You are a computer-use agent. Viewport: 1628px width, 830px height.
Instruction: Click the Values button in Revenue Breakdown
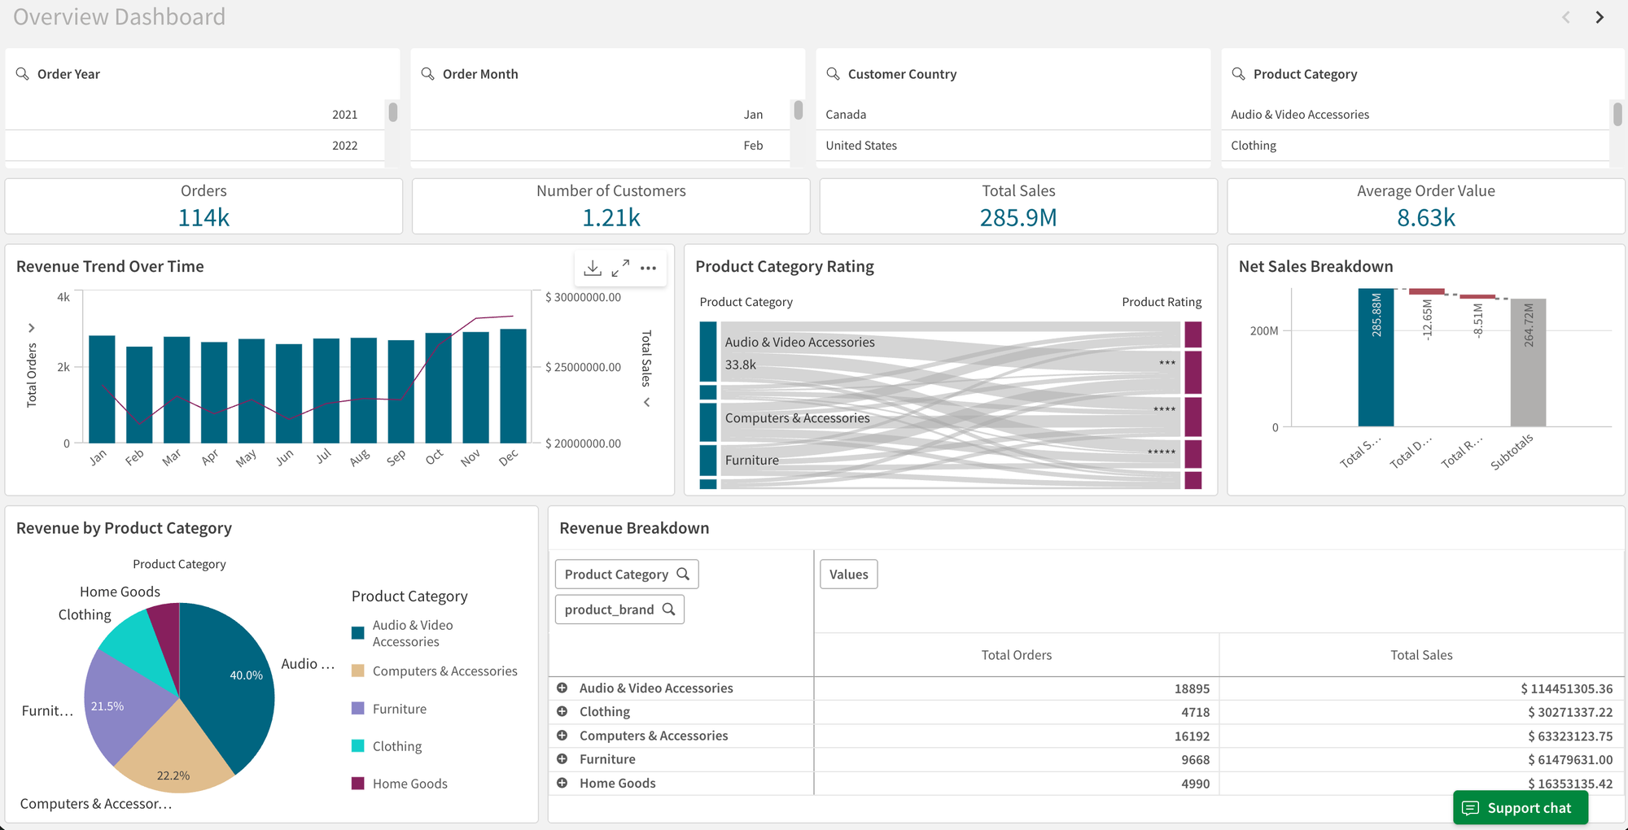click(848, 574)
